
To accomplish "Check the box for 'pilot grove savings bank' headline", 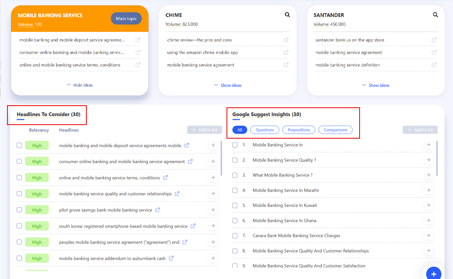I will (19, 210).
